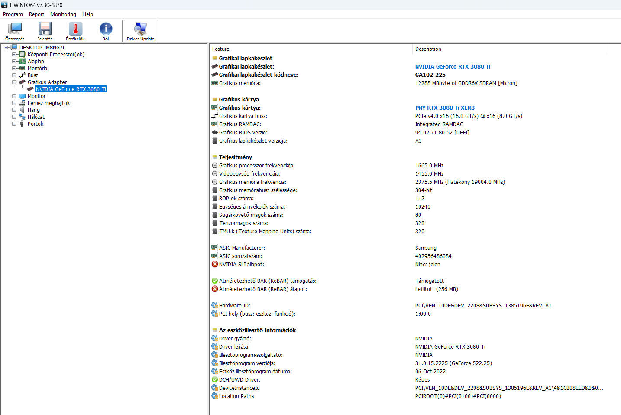Click the 12288 MByte of GDDR6X SDRAM value

coord(466,83)
